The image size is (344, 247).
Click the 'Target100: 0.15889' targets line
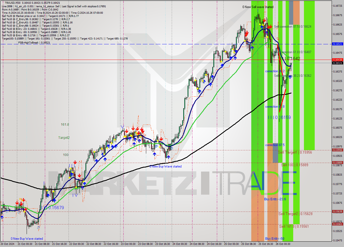(65, 38)
